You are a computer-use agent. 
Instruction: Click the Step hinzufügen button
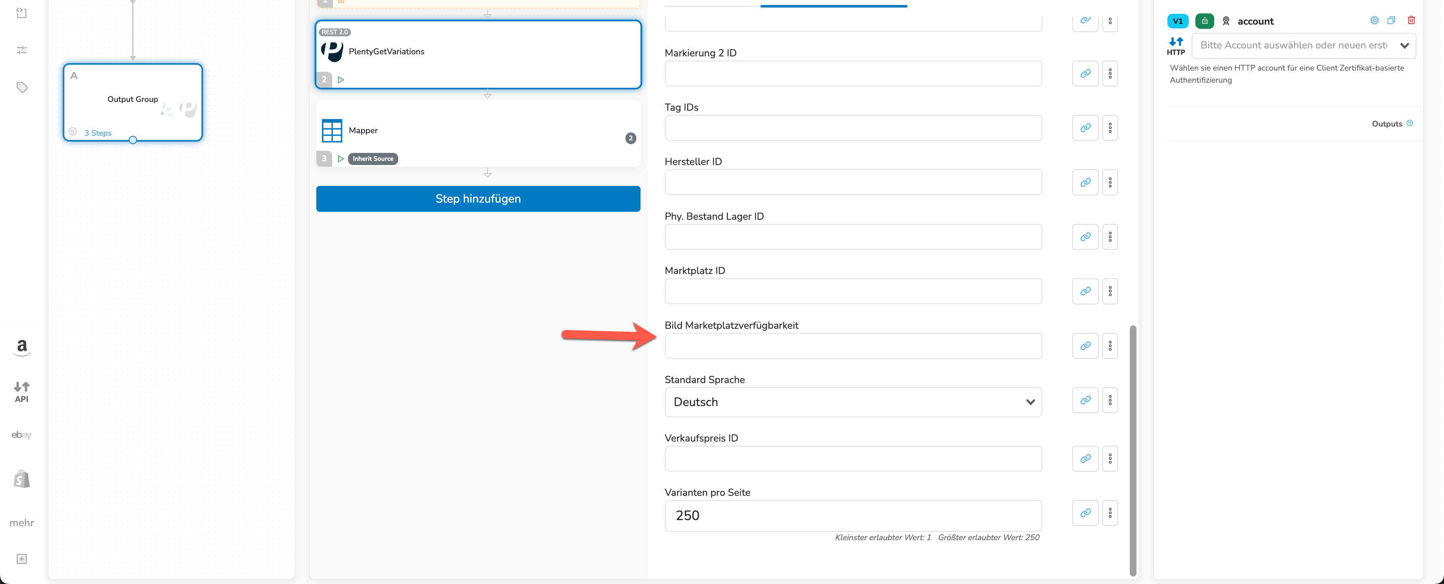coord(478,199)
